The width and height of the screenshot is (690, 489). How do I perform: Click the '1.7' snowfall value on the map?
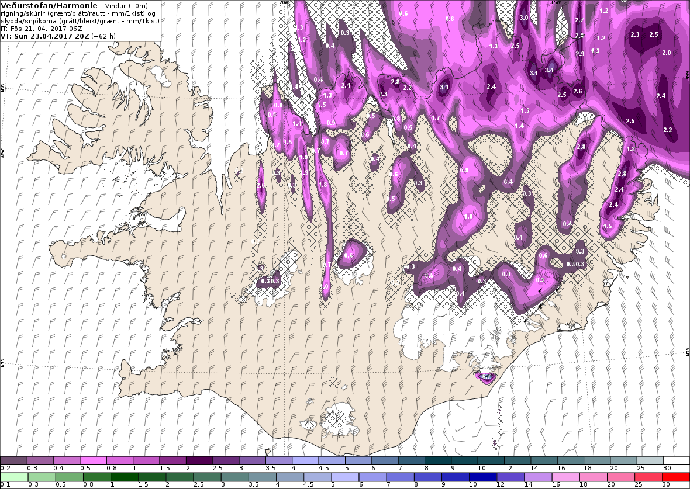[x=436, y=118]
